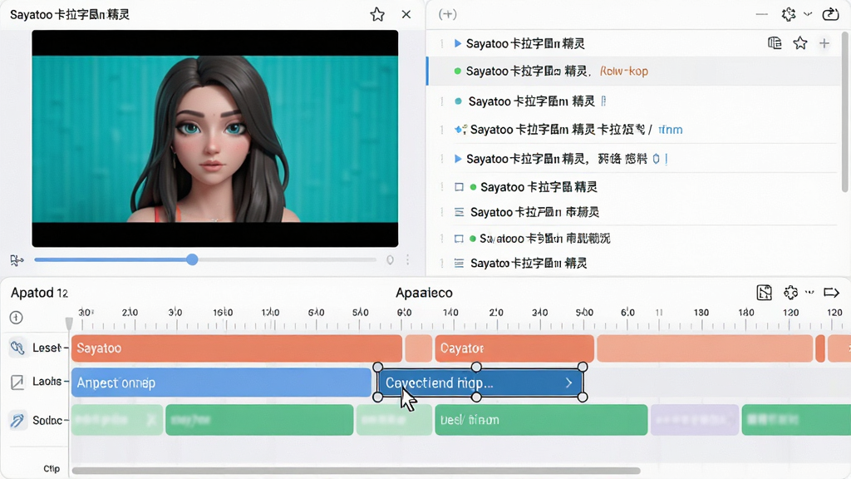Click the 'Apaaieco' timeline title
Screen dimensions: 851x479
(x=424, y=294)
